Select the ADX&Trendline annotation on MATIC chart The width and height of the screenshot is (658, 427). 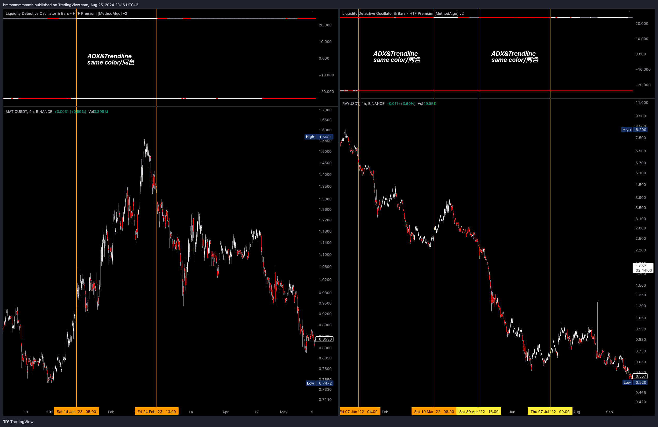tap(111, 59)
